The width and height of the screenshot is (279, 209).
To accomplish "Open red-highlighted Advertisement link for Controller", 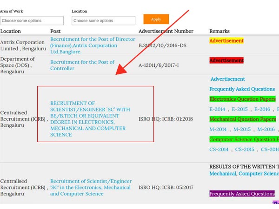I will pyautogui.click(x=226, y=60).
